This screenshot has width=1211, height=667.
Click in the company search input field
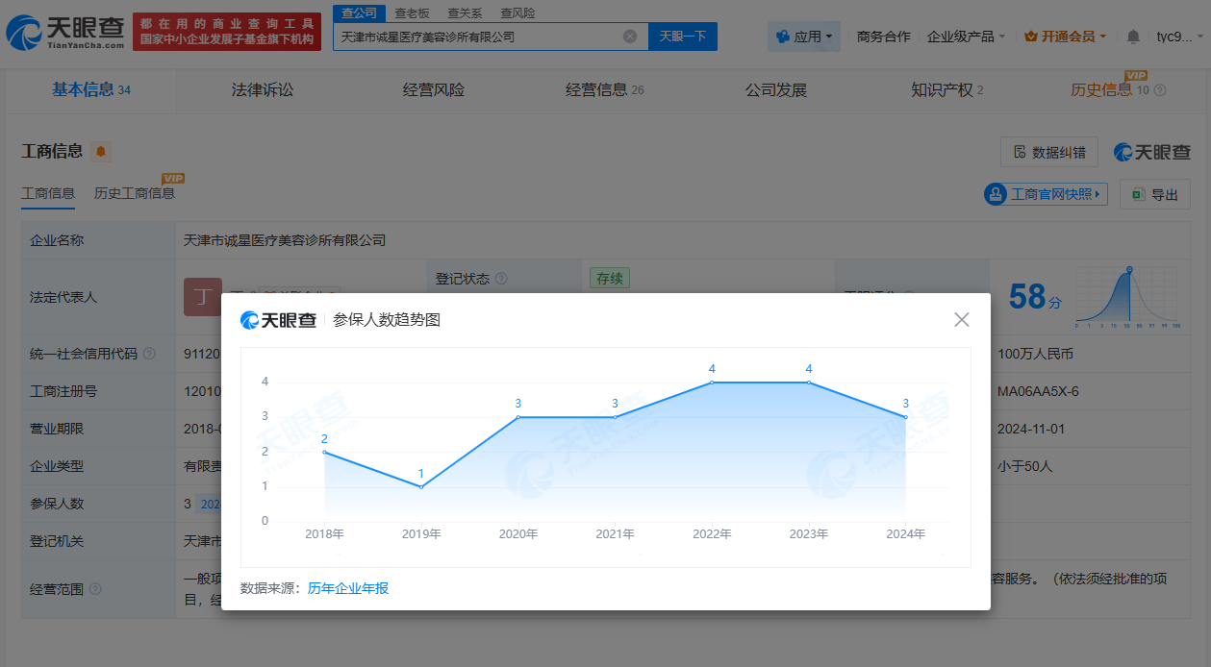tap(476, 37)
